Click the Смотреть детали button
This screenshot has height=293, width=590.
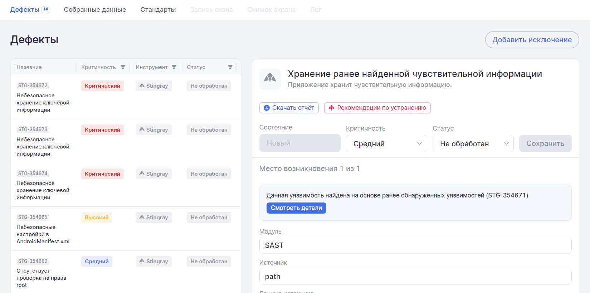tap(296, 208)
